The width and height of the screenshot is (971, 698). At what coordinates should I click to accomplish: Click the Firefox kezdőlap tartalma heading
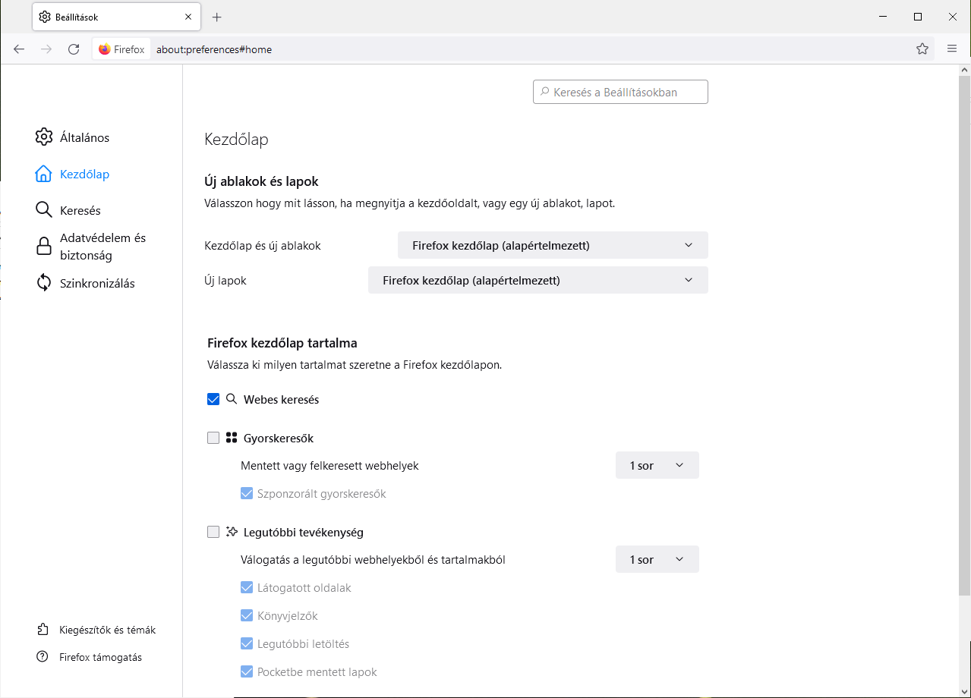[x=282, y=343]
